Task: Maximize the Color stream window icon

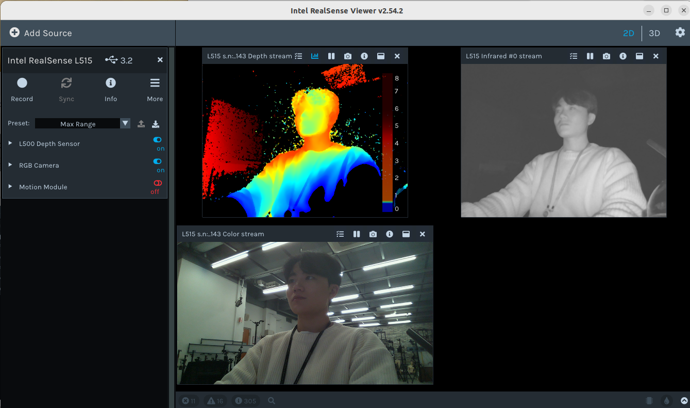Action: [406, 234]
